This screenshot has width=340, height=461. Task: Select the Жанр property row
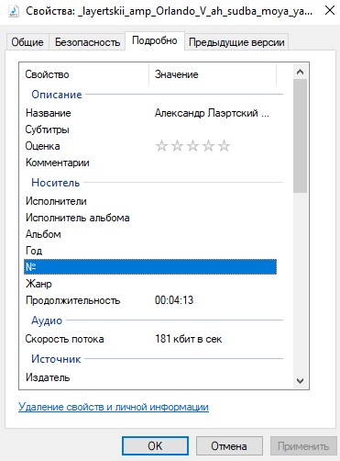click(150, 284)
